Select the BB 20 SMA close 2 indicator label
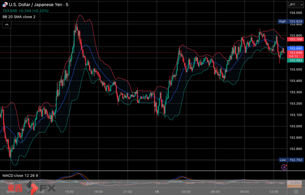Screen dimensions: 305x195 [19, 17]
